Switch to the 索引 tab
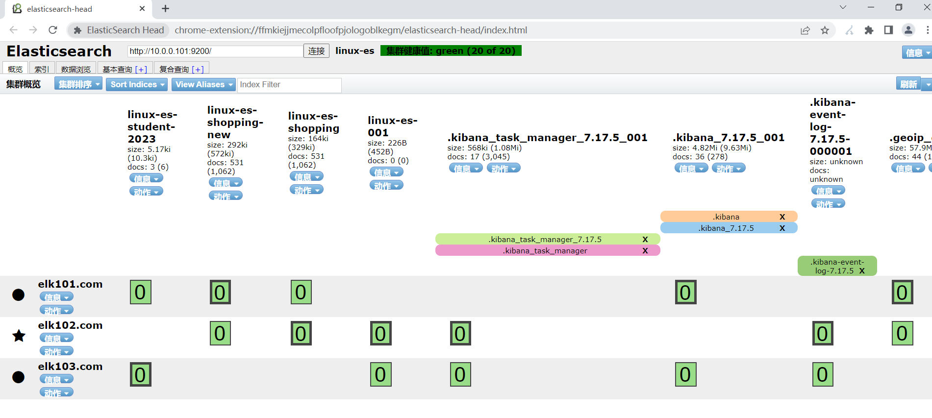The width and height of the screenshot is (932, 418). [x=42, y=69]
